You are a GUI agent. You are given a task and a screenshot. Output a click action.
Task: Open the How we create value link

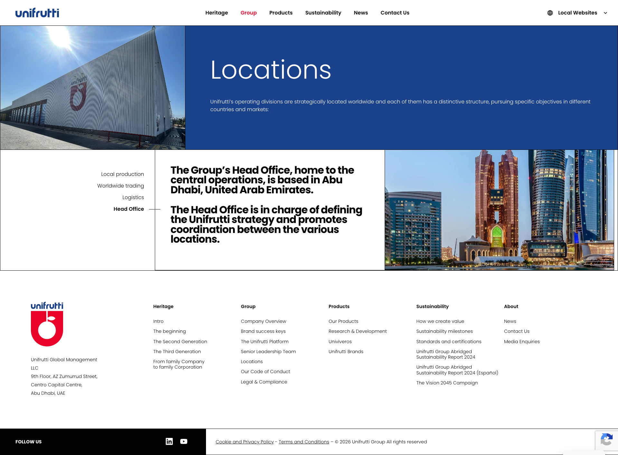pos(440,321)
